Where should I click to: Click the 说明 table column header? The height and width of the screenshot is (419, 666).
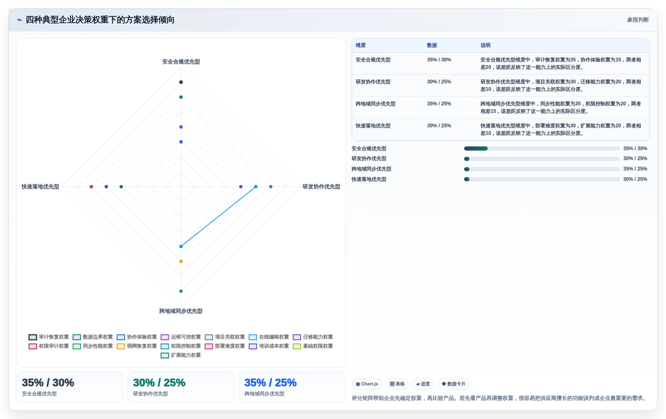486,45
